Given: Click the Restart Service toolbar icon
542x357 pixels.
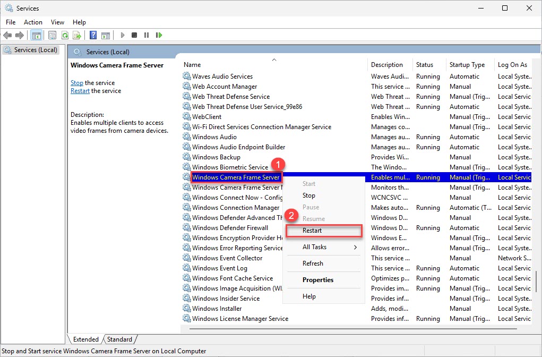Looking at the screenshot, I should click(159, 35).
